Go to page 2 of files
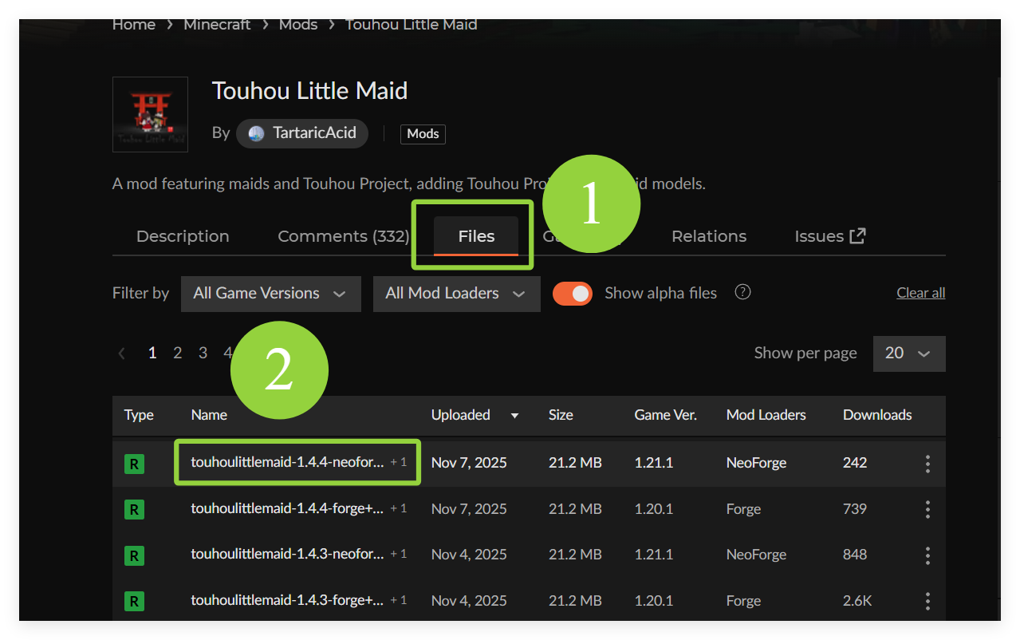1020x640 pixels. click(178, 353)
